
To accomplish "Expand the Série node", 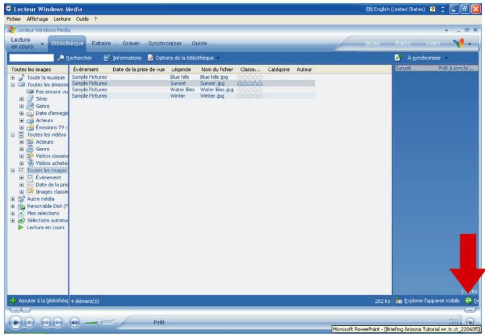I will click(x=21, y=99).
